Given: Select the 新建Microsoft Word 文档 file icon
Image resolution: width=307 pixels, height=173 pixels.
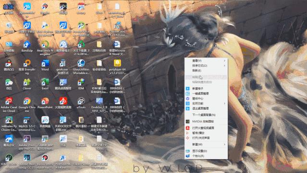Looking at the screenshot, I should (x=117, y=48).
